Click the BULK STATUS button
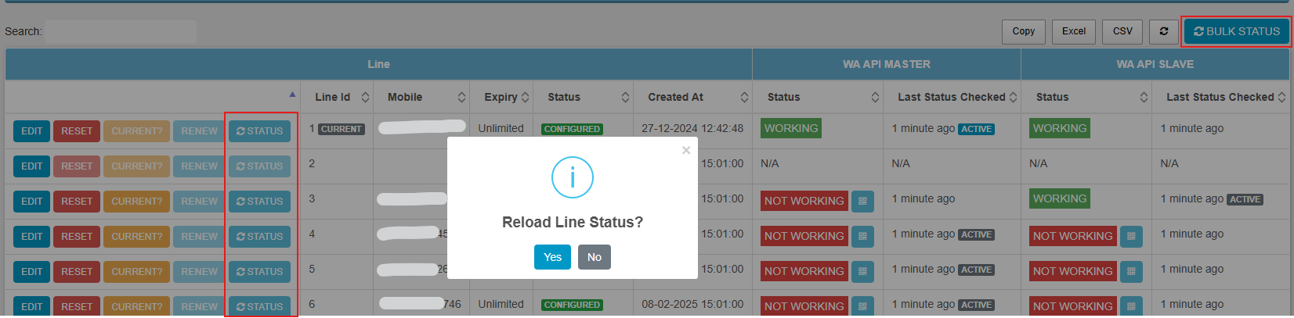The width and height of the screenshot is (1294, 318). tap(1236, 31)
